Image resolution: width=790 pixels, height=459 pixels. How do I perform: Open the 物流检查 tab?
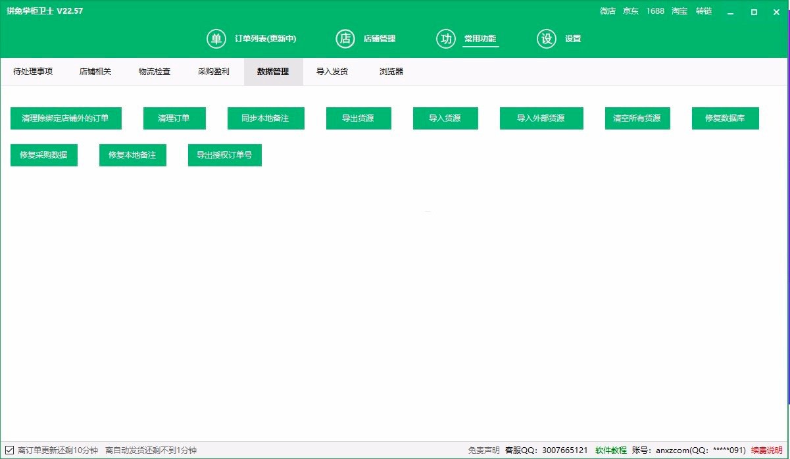click(155, 72)
